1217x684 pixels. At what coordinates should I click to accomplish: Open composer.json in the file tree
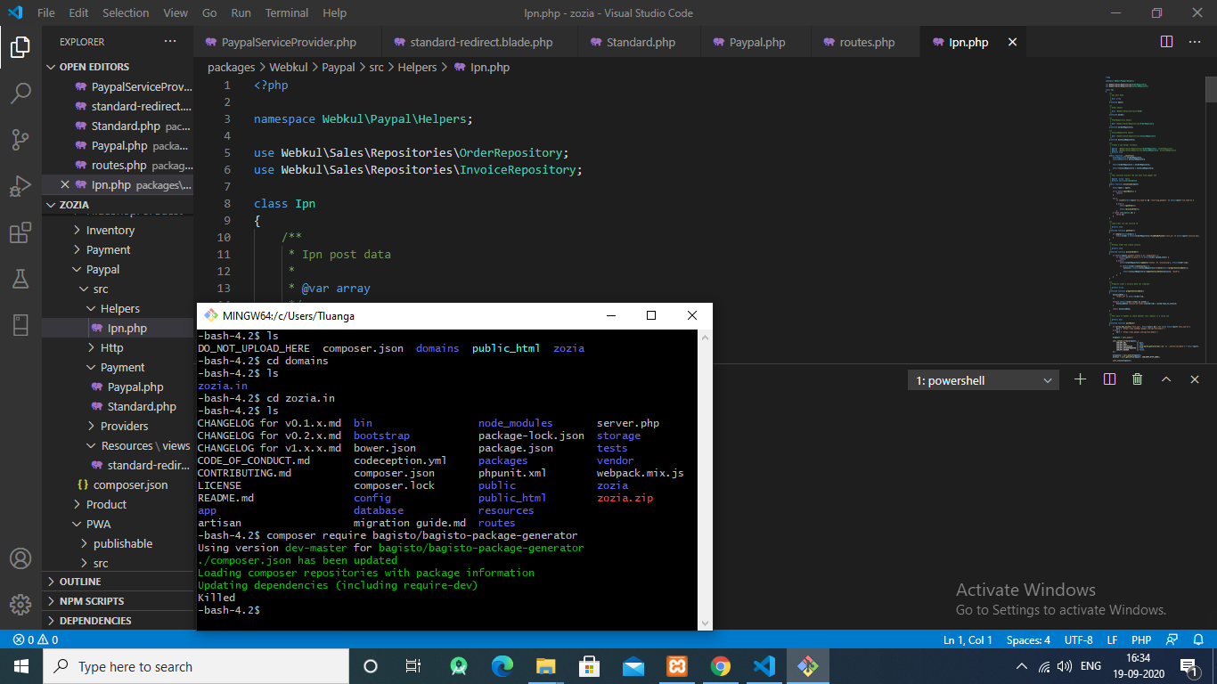tap(130, 484)
